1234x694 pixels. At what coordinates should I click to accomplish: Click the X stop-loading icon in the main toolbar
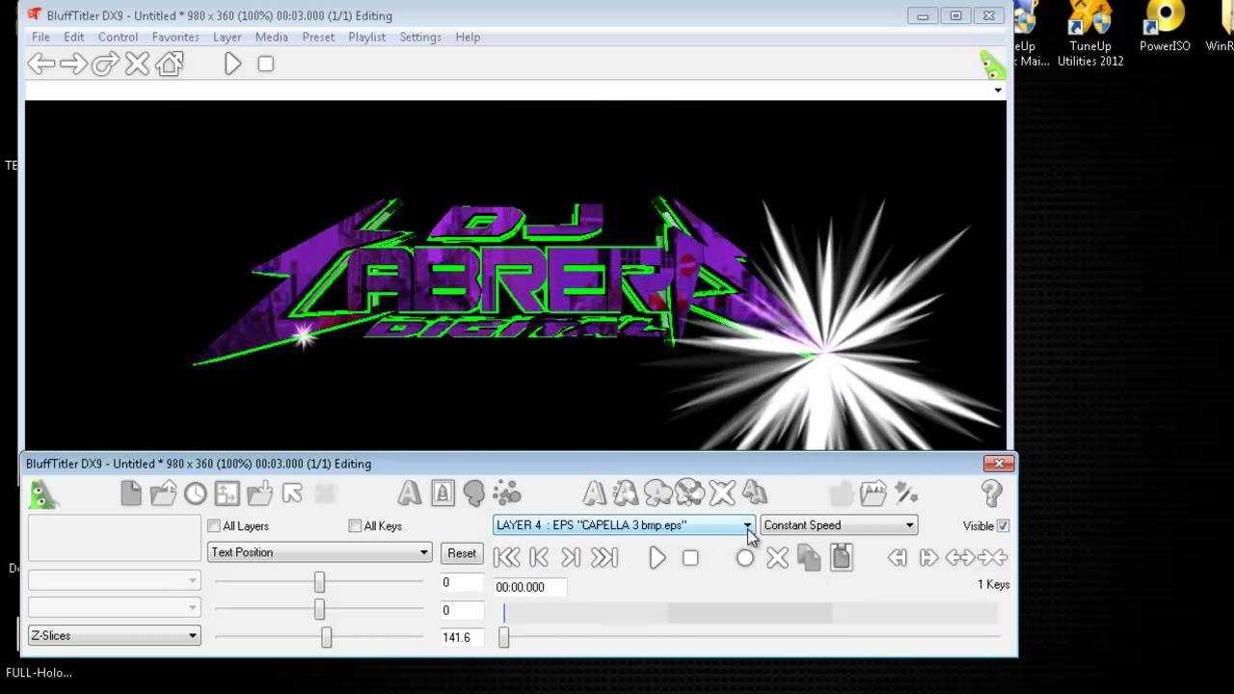[x=137, y=65]
